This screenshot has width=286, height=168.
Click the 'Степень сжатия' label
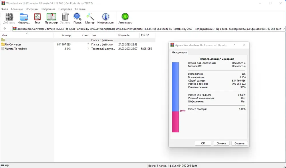coord(198,87)
